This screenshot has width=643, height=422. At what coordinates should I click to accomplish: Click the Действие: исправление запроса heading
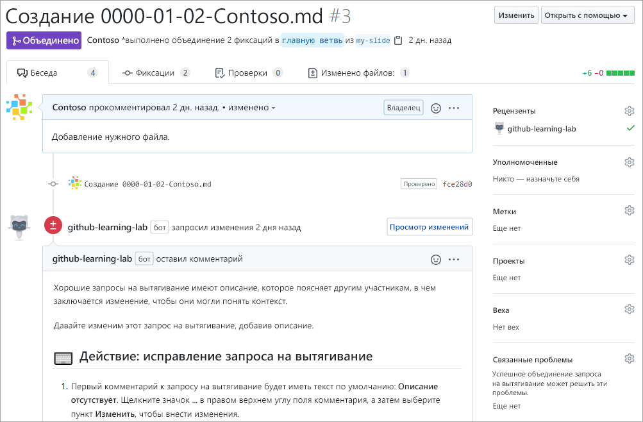[x=226, y=356]
